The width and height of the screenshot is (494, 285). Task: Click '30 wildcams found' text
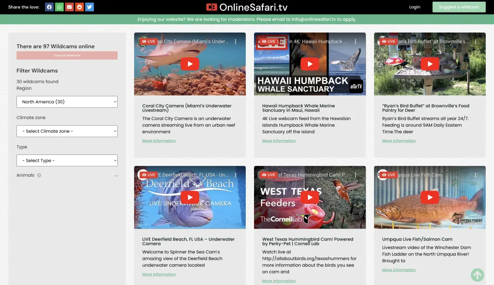pyautogui.click(x=37, y=82)
